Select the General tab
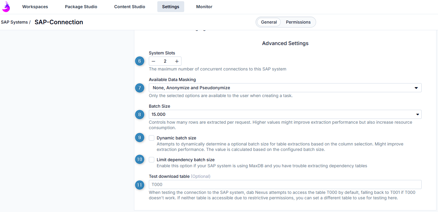Screen dimensions: 438x212 pyautogui.click(x=269, y=22)
